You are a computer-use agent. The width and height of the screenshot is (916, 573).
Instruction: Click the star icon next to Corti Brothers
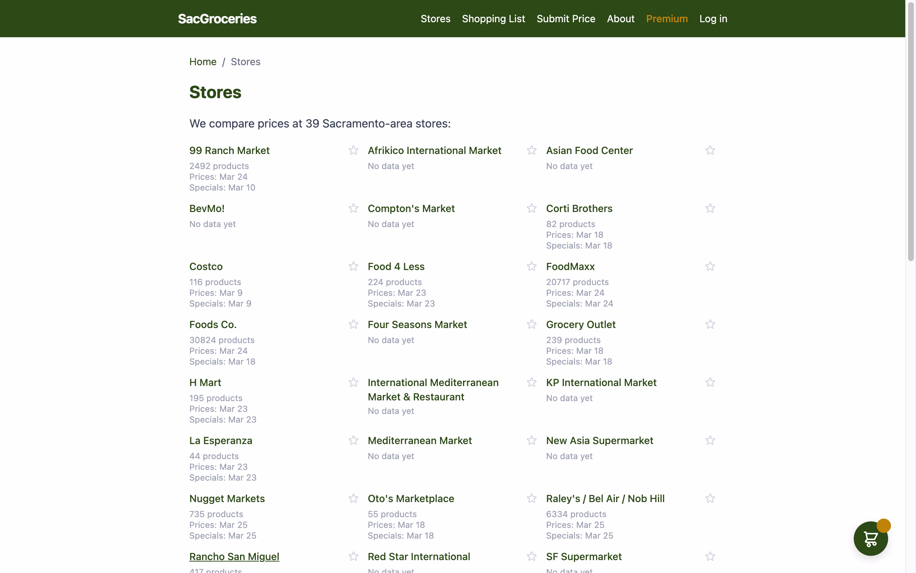pyautogui.click(x=710, y=208)
